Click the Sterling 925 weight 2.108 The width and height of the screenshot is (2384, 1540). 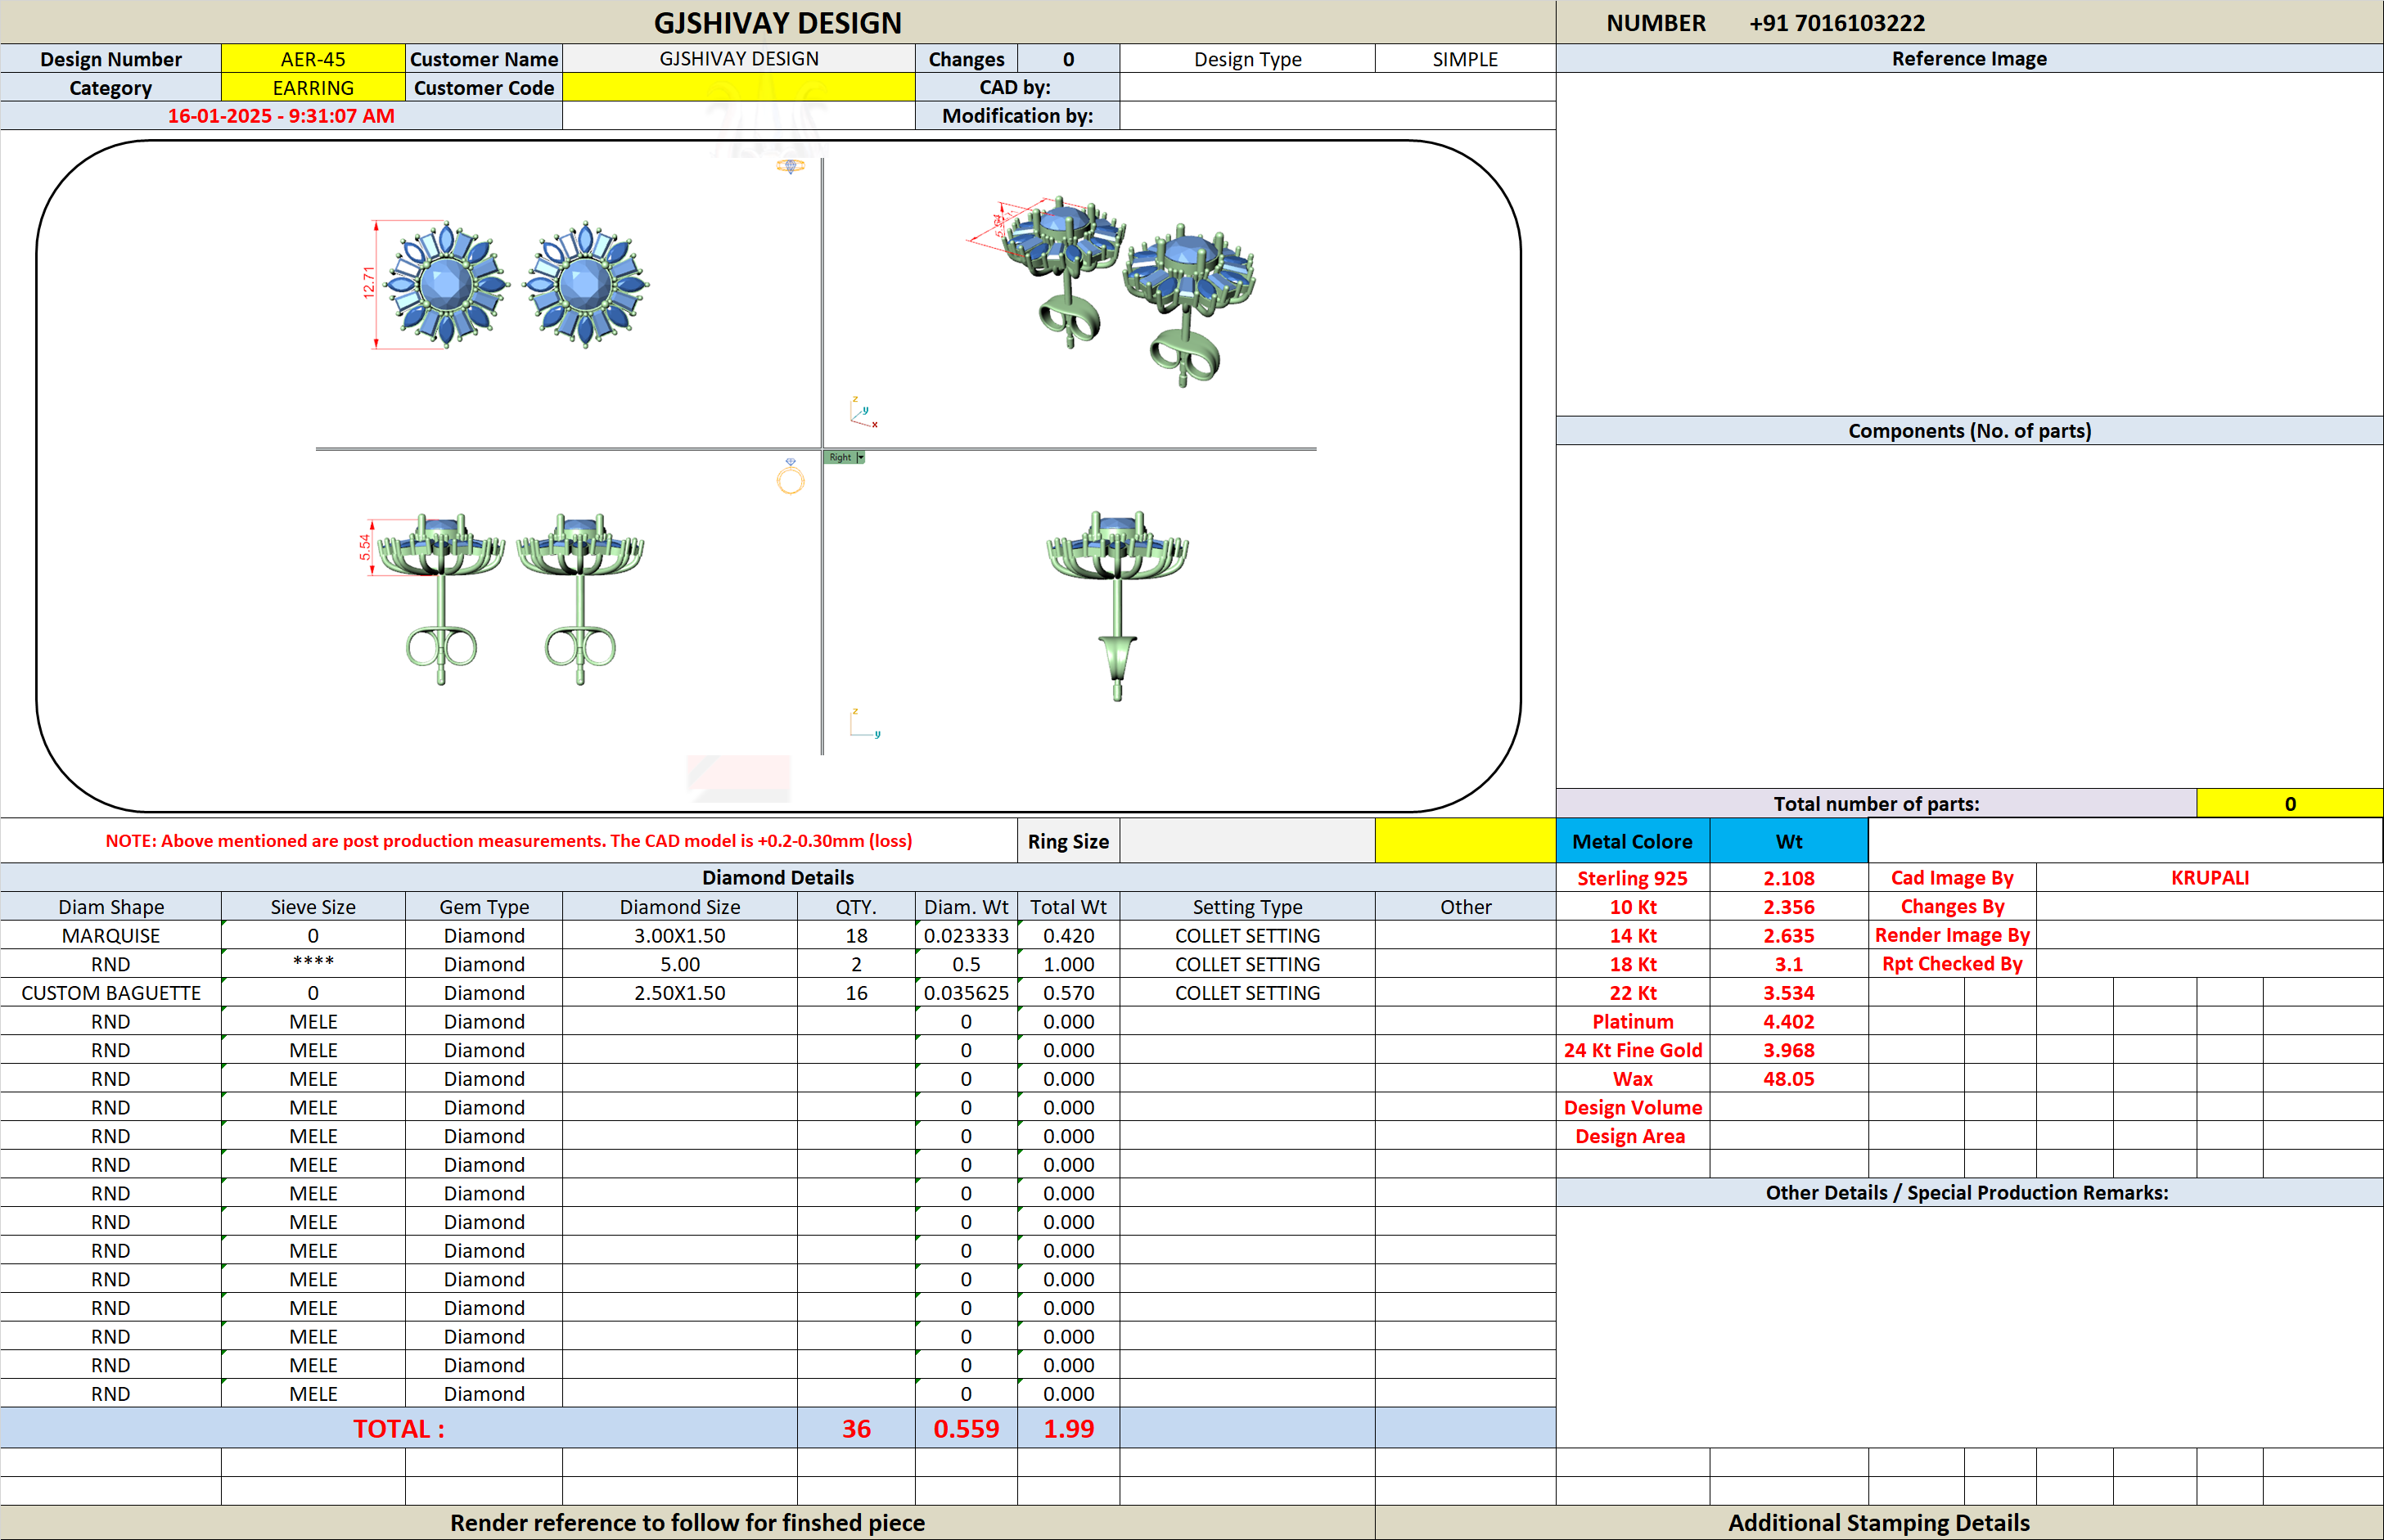point(1789,878)
